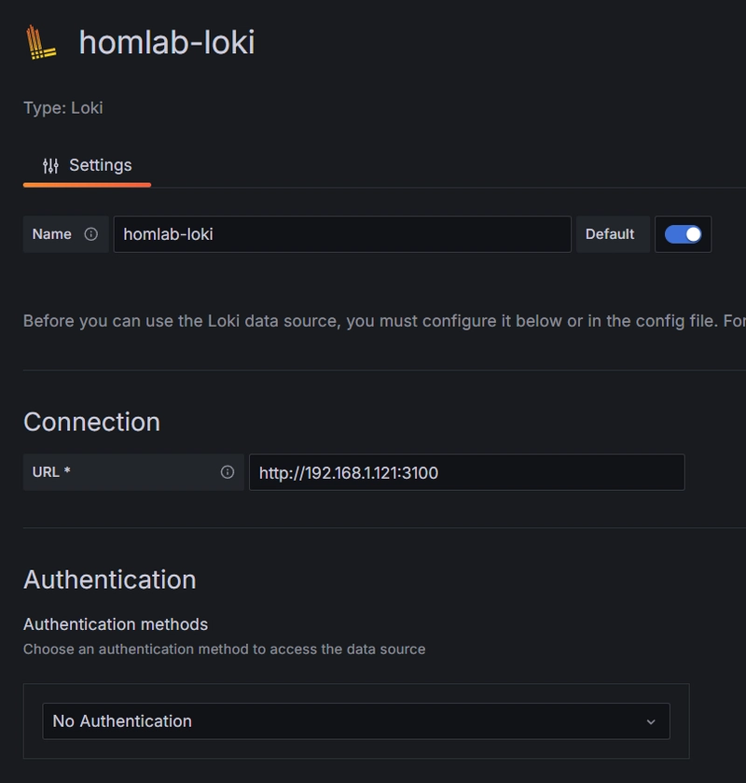Screen dimensions: 746x783
Task: Click the URL input field
Action: click(467, 472)
